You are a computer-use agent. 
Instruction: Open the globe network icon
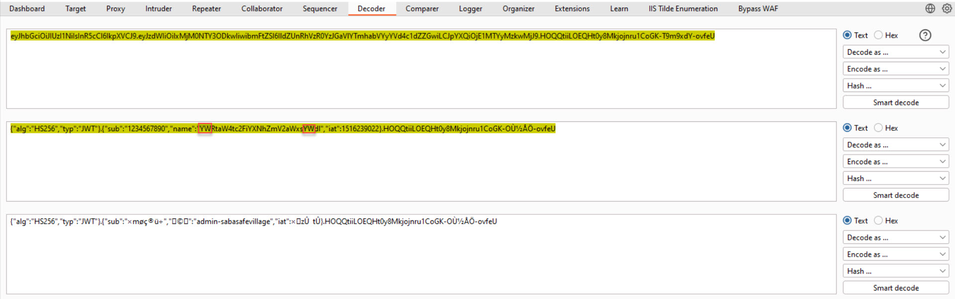(930, 8)
